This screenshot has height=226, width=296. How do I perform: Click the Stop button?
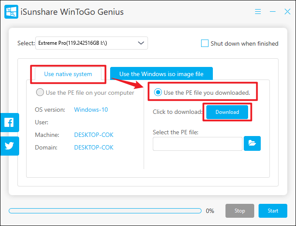pos(240,210)
